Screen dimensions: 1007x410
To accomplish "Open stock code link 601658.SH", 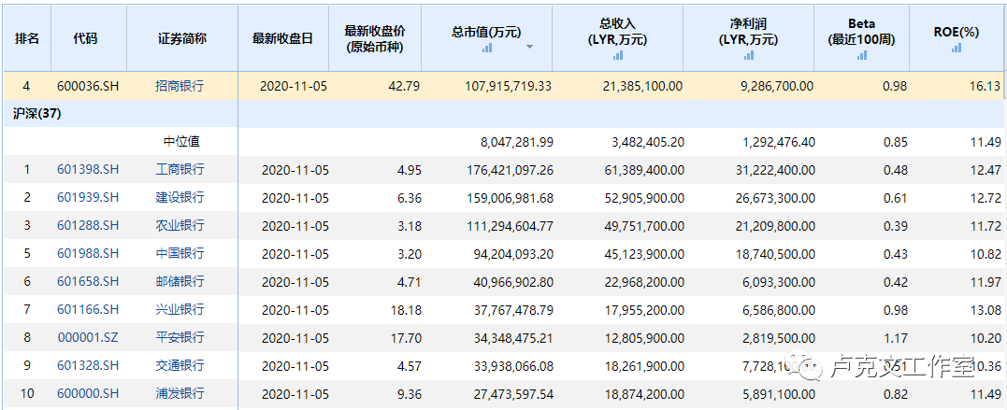I will click(88, 281).
